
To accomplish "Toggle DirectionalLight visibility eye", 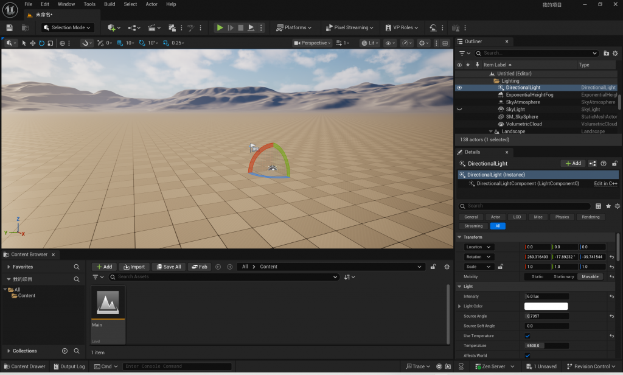I will (459, 88).
